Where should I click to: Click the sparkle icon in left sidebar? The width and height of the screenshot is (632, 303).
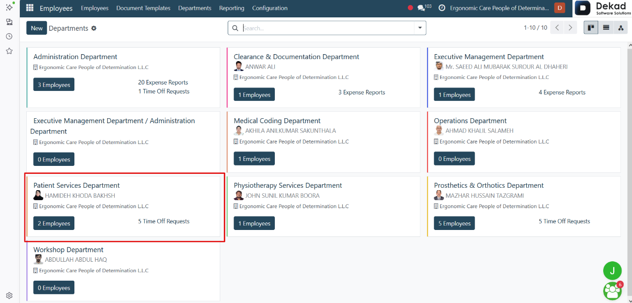[9, 7]
